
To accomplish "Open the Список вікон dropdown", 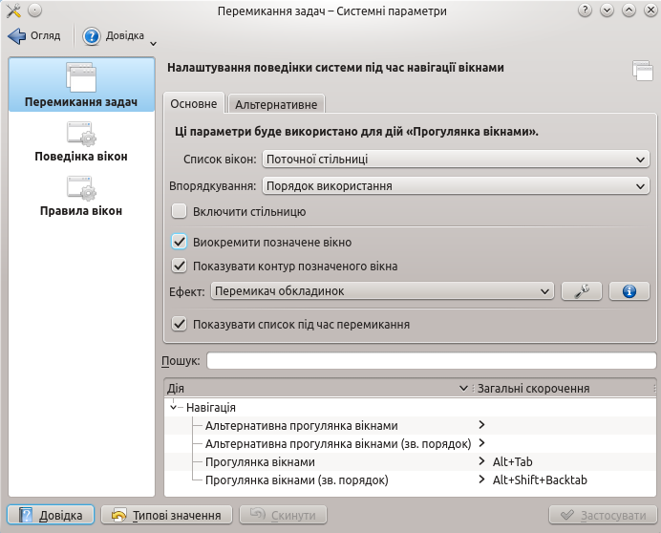I will tap(455, 160).
